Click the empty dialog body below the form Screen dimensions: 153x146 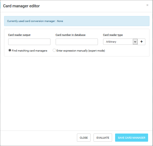pyautogui.click(x=77, y=93)
